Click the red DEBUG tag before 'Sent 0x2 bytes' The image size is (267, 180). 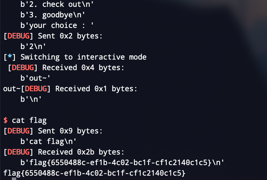[x=18, y=36]
